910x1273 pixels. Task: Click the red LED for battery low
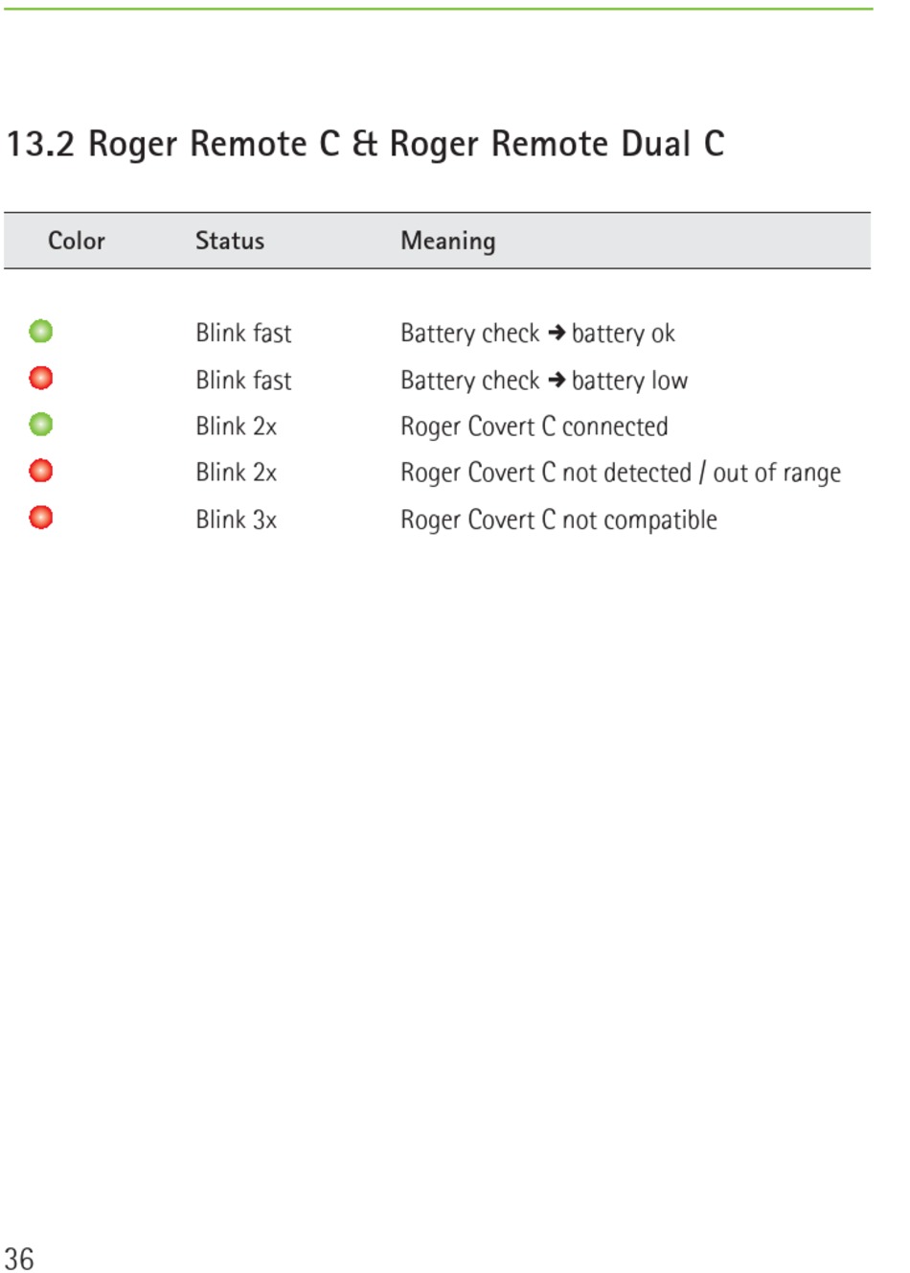point(41,378)
